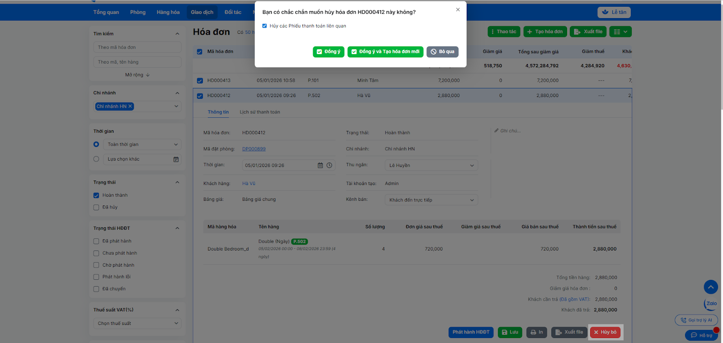The height and width of the screenshot is (343, 723).
Task: Print the invoice with the In button
Action: point(536,332)
